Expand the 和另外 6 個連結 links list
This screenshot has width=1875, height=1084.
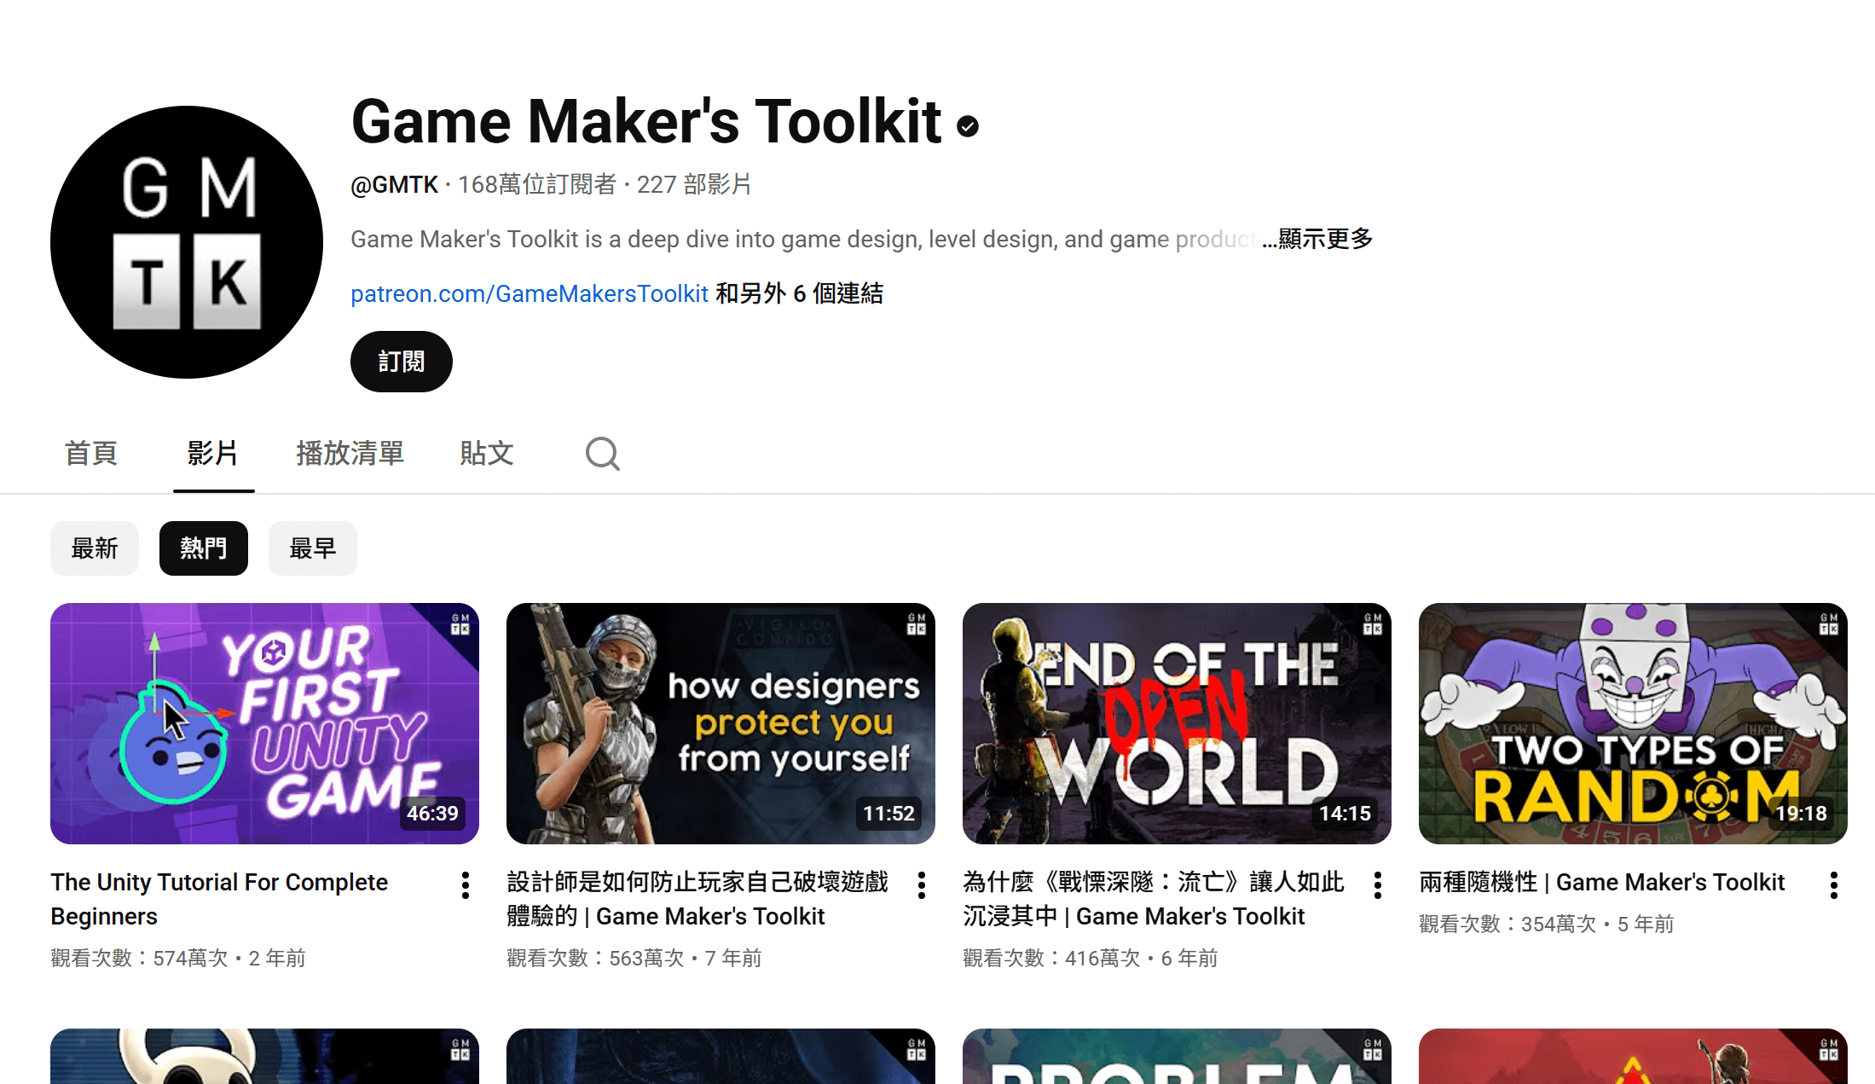pos(799,293)
